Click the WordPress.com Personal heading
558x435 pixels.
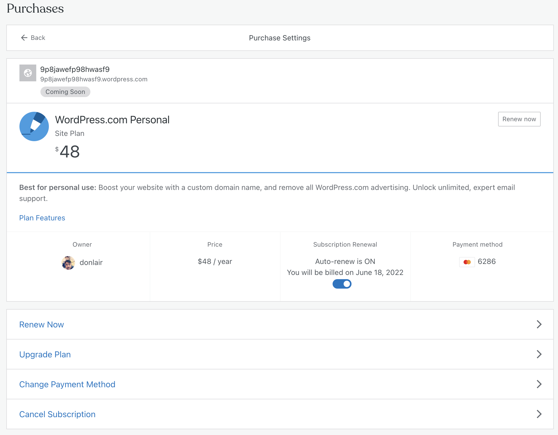pos(112,120)
